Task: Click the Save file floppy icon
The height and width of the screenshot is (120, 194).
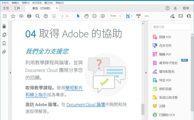Action: point(5,16)
